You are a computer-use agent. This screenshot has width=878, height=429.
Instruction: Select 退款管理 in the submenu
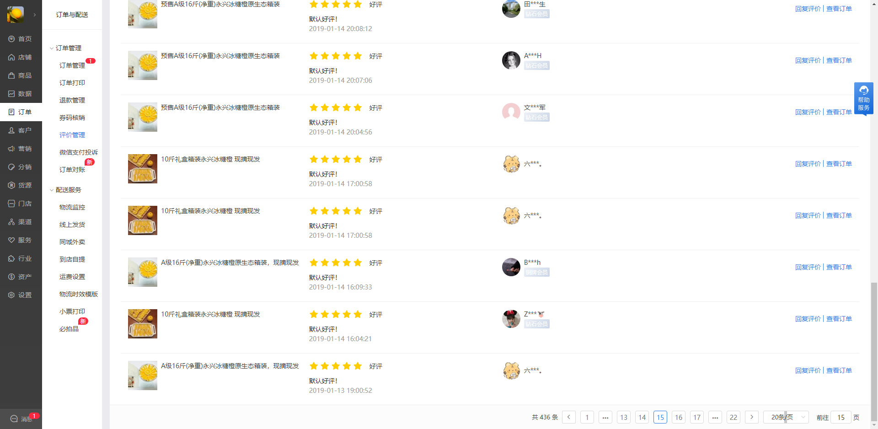(x=72, y=100)
